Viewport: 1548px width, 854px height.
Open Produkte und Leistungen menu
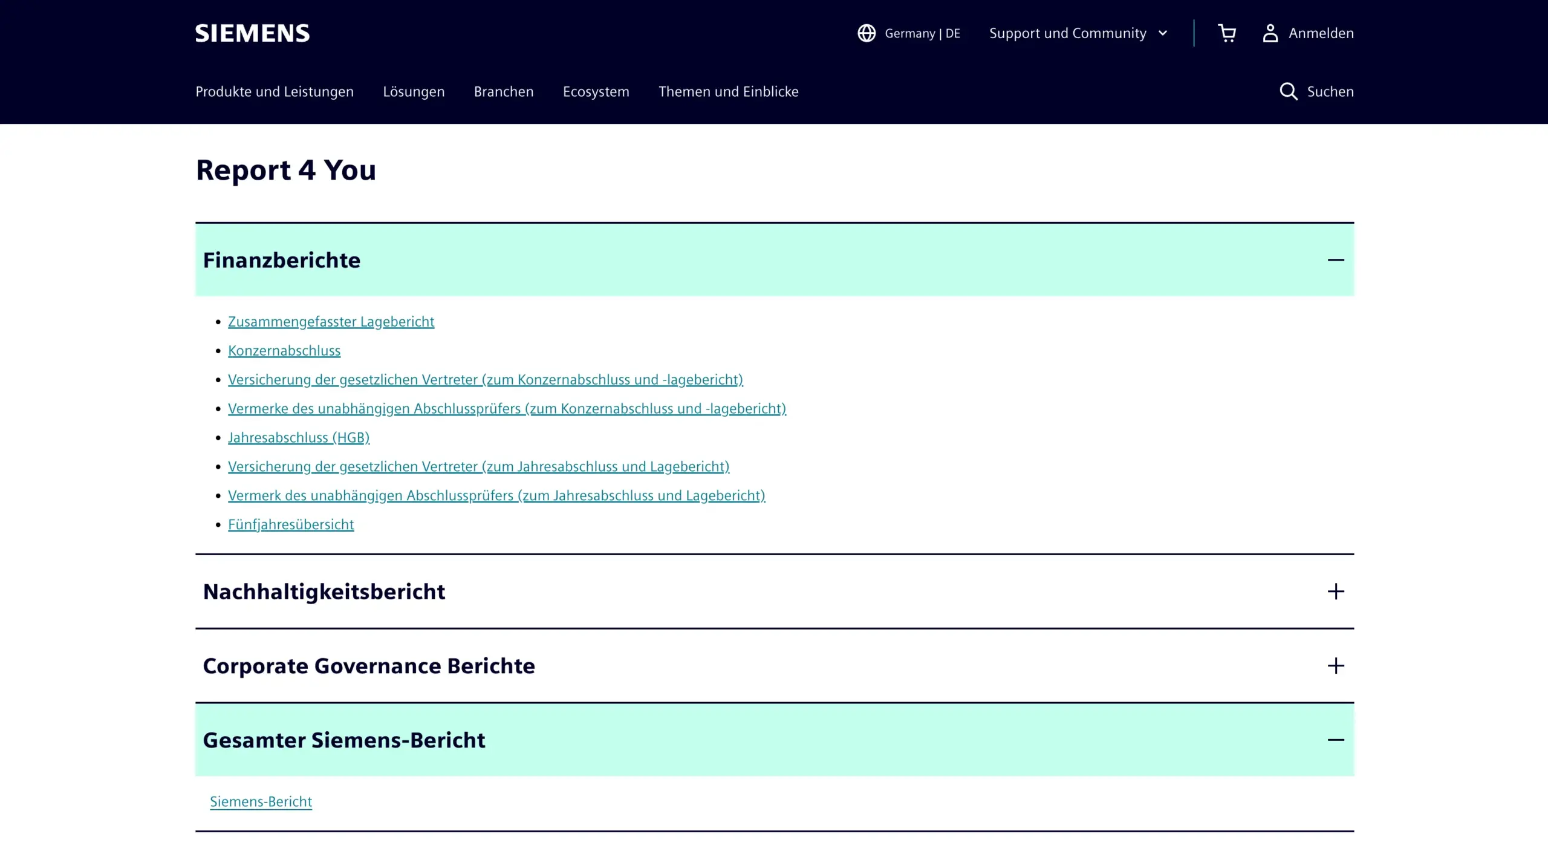tap(275, 91)
